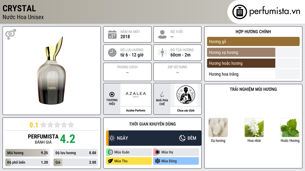The height and width of the screenshot is (171, 305).
Task: Select the Xạ hương note image
Action: 218,128
